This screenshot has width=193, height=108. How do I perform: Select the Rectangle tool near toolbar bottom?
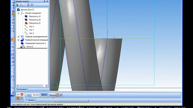13,77
